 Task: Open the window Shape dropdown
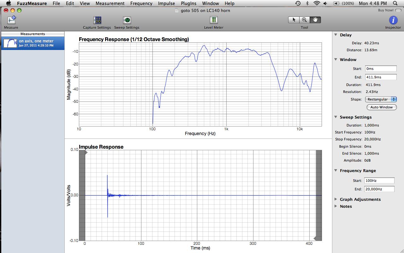(x=381, y=99)
